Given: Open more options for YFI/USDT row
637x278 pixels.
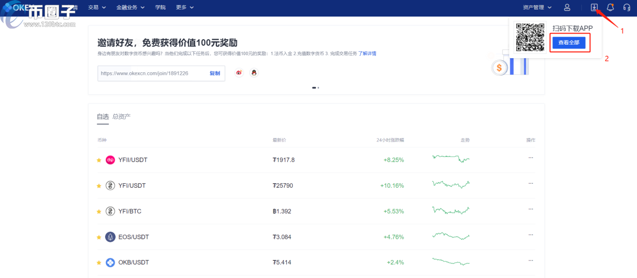Looking at the screenshot, I should (x=530, y=184).
